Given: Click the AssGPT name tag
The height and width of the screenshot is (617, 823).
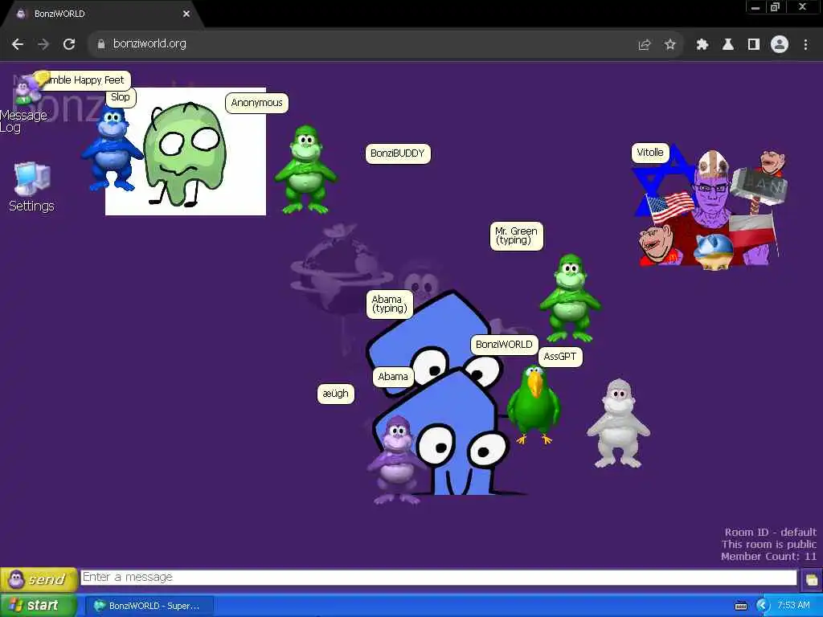Looking at the screenshot, I should coord(559,357).
